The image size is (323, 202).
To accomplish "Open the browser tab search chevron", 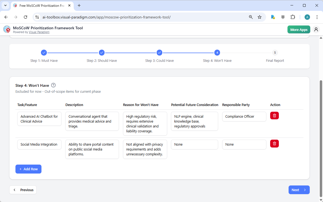I will [5, 5].
